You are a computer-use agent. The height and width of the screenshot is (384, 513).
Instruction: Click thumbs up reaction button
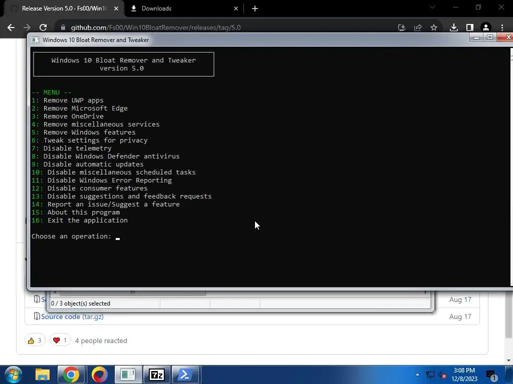(35, 340)
